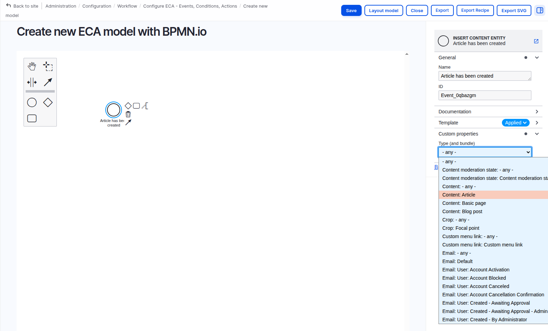Append a gateway from the context pad
548x331 pixels.
click(128, 106)
